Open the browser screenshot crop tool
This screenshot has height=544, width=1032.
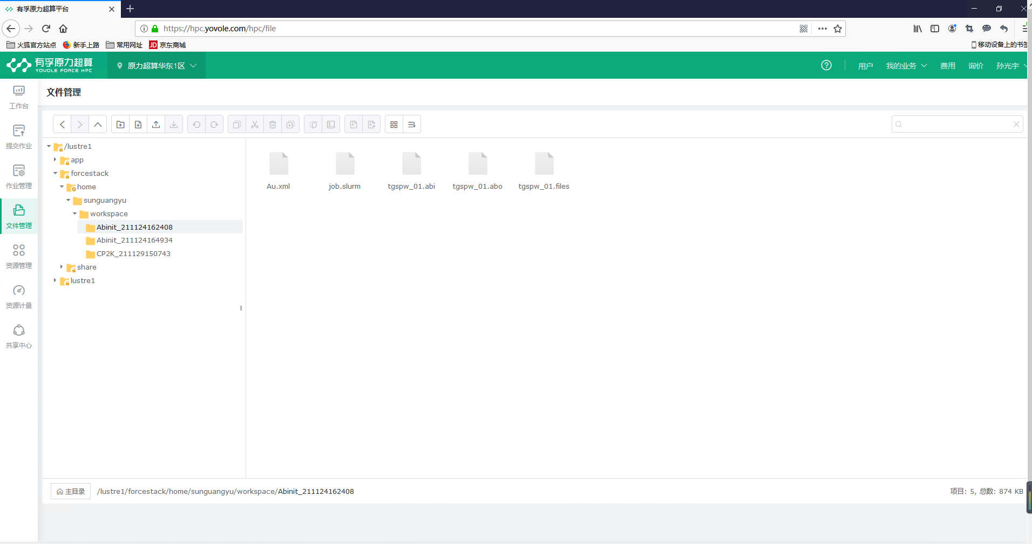969,29
